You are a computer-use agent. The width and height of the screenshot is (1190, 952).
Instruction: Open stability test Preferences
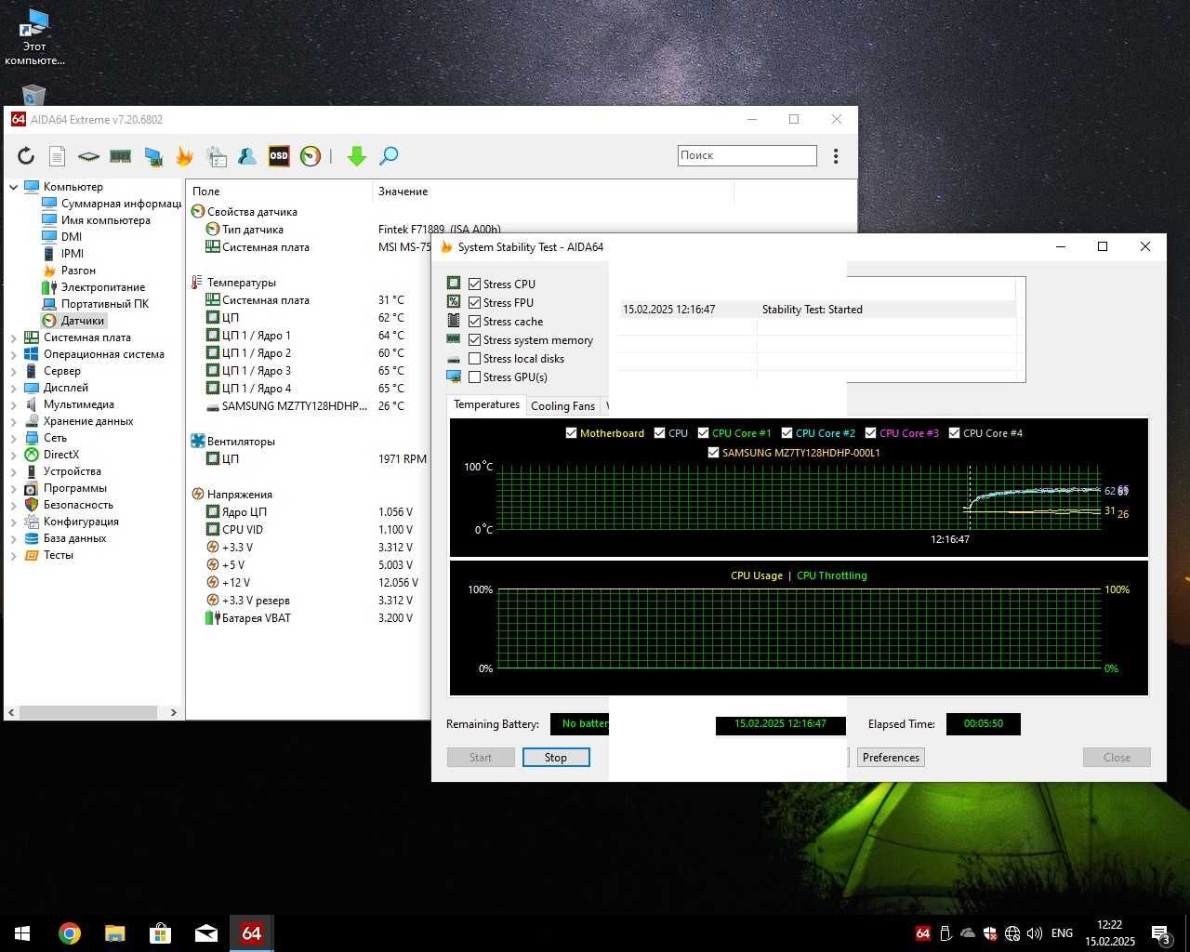891,758
